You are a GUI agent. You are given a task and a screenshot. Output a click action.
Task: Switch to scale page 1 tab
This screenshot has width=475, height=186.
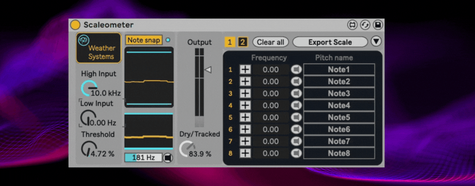[x=230, y=42]
